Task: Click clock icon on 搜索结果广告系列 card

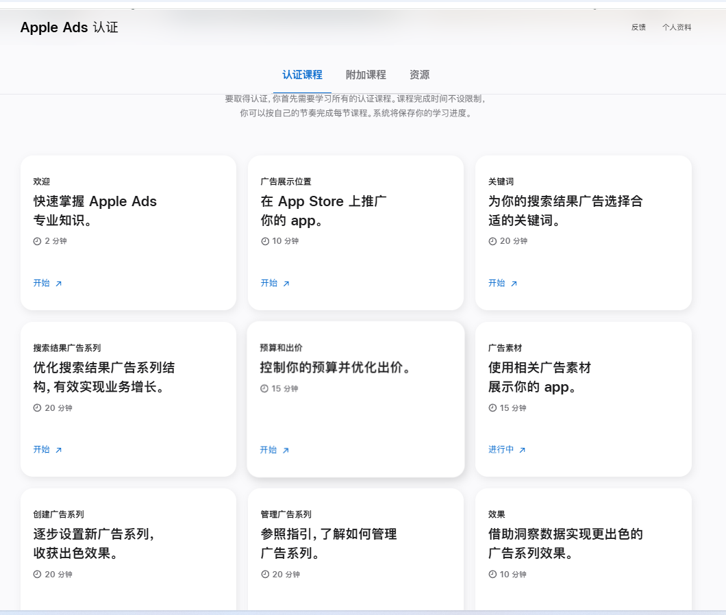Action: [37, 408]
